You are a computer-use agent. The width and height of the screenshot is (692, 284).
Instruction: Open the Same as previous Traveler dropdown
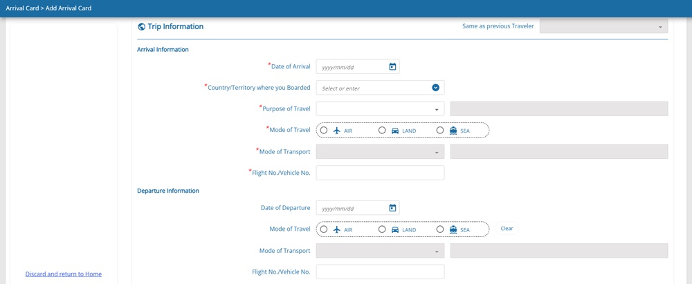point(603,26)
